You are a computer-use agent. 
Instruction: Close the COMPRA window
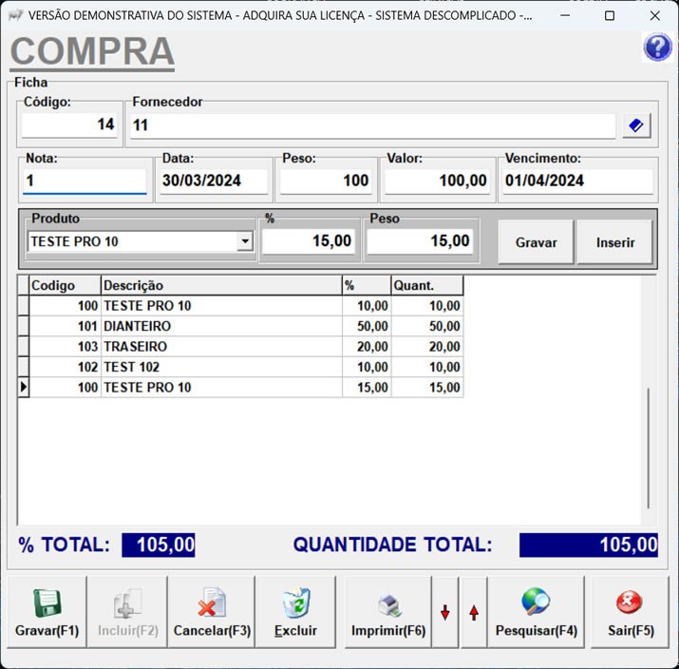(x=654, y=15)
